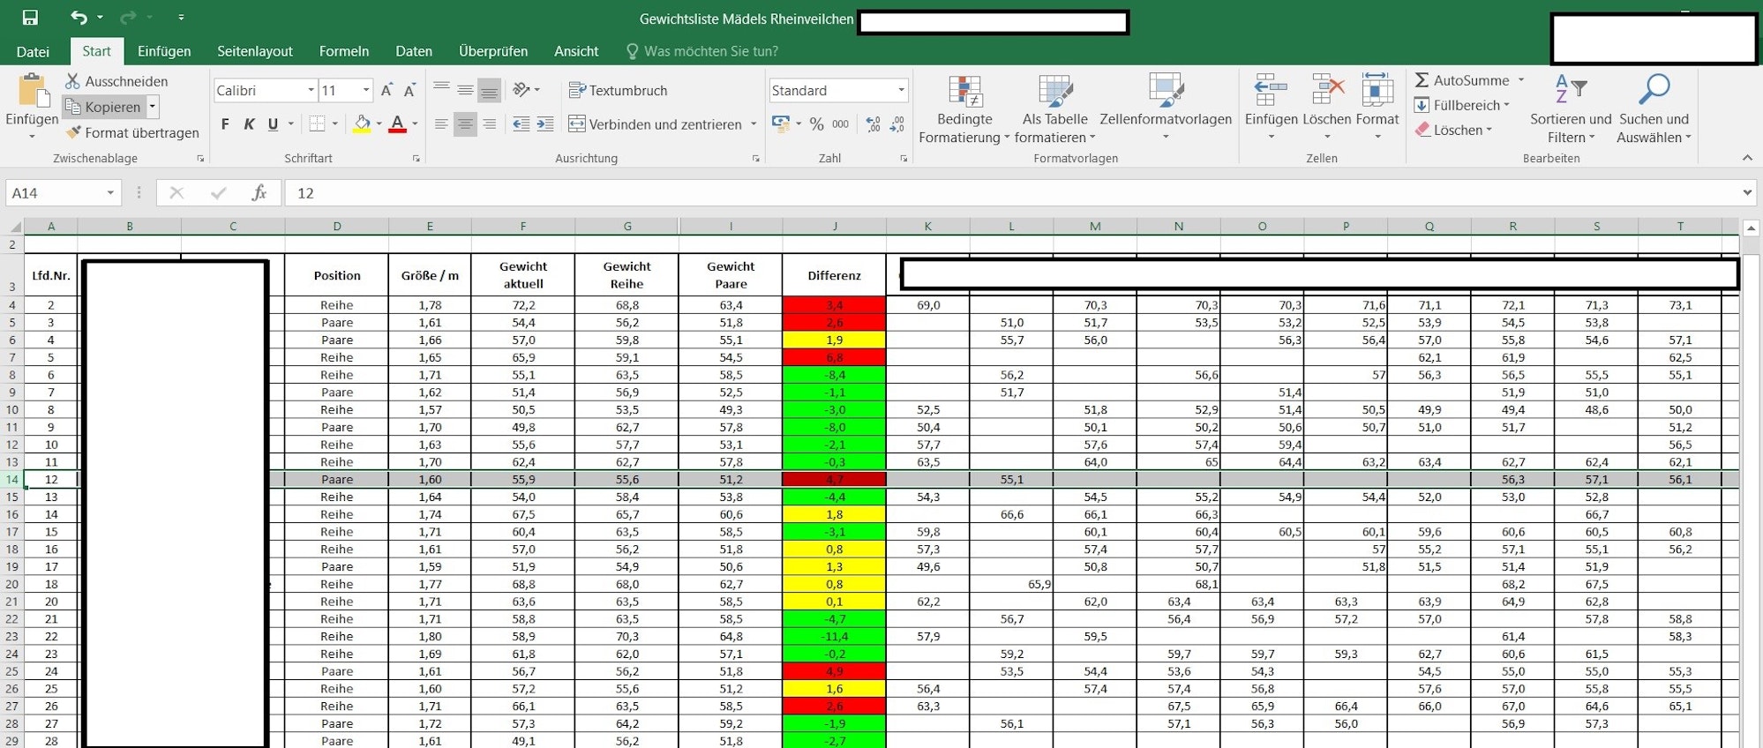Click the Name Box showing A14
This screenshot has height=748, width=1763.
[x=55, y=193]
